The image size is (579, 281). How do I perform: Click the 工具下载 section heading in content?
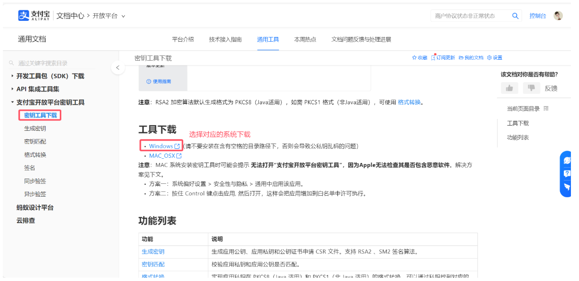point(157,129)
